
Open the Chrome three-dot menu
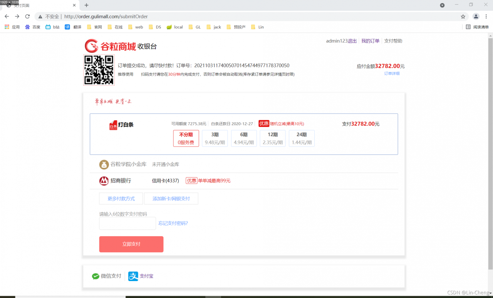click(x=487, y=17)
